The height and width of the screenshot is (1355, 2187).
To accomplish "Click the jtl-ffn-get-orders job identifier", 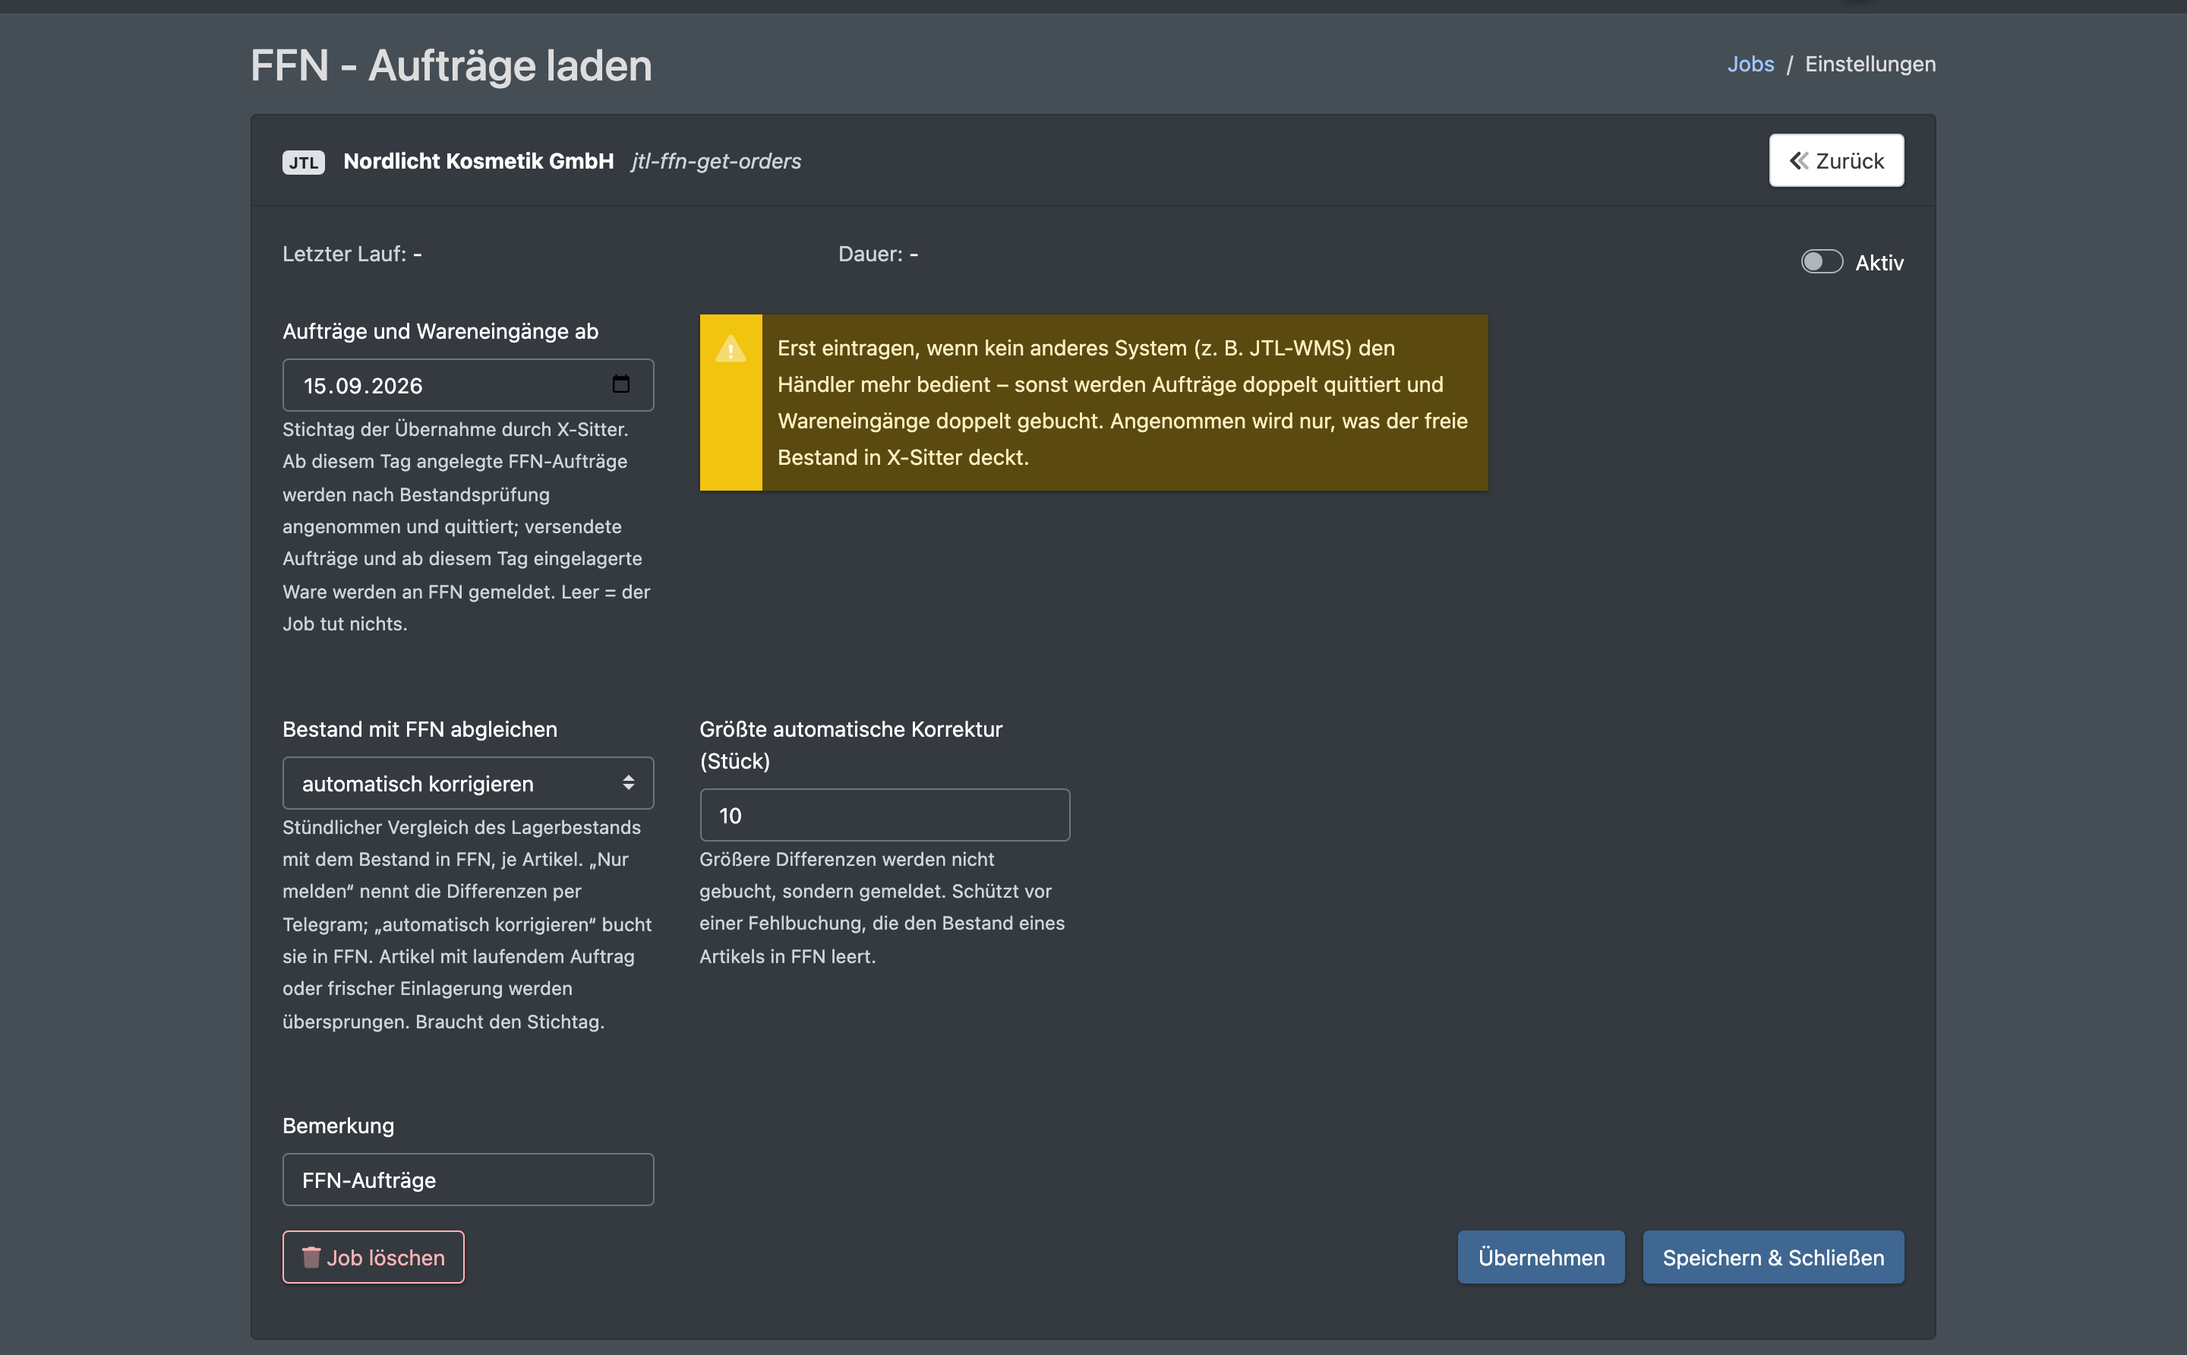I will coord(717,161).
